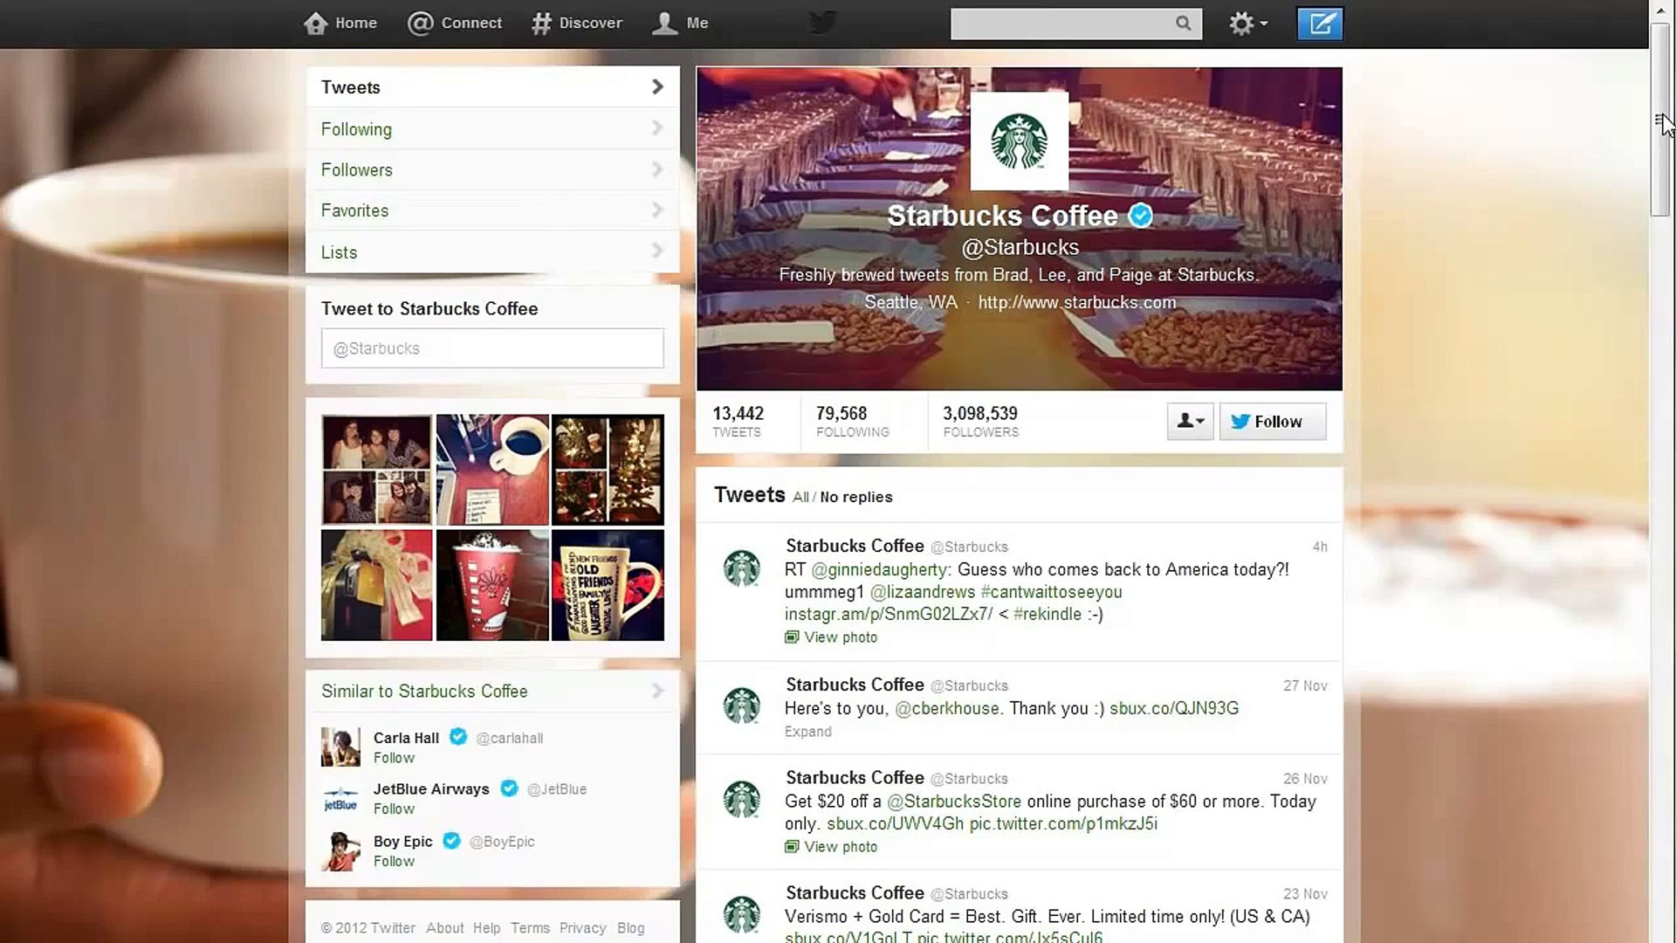Click the Starbucks logo profile picture
Viewport: 1676px width, 943px height.
tap(1019, 141)
